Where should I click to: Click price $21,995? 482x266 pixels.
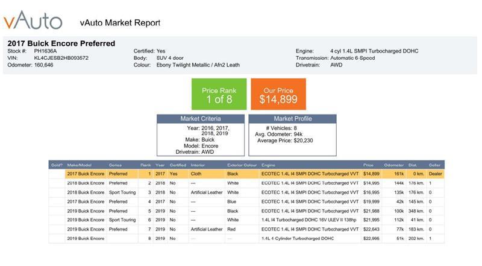point(371,220)
